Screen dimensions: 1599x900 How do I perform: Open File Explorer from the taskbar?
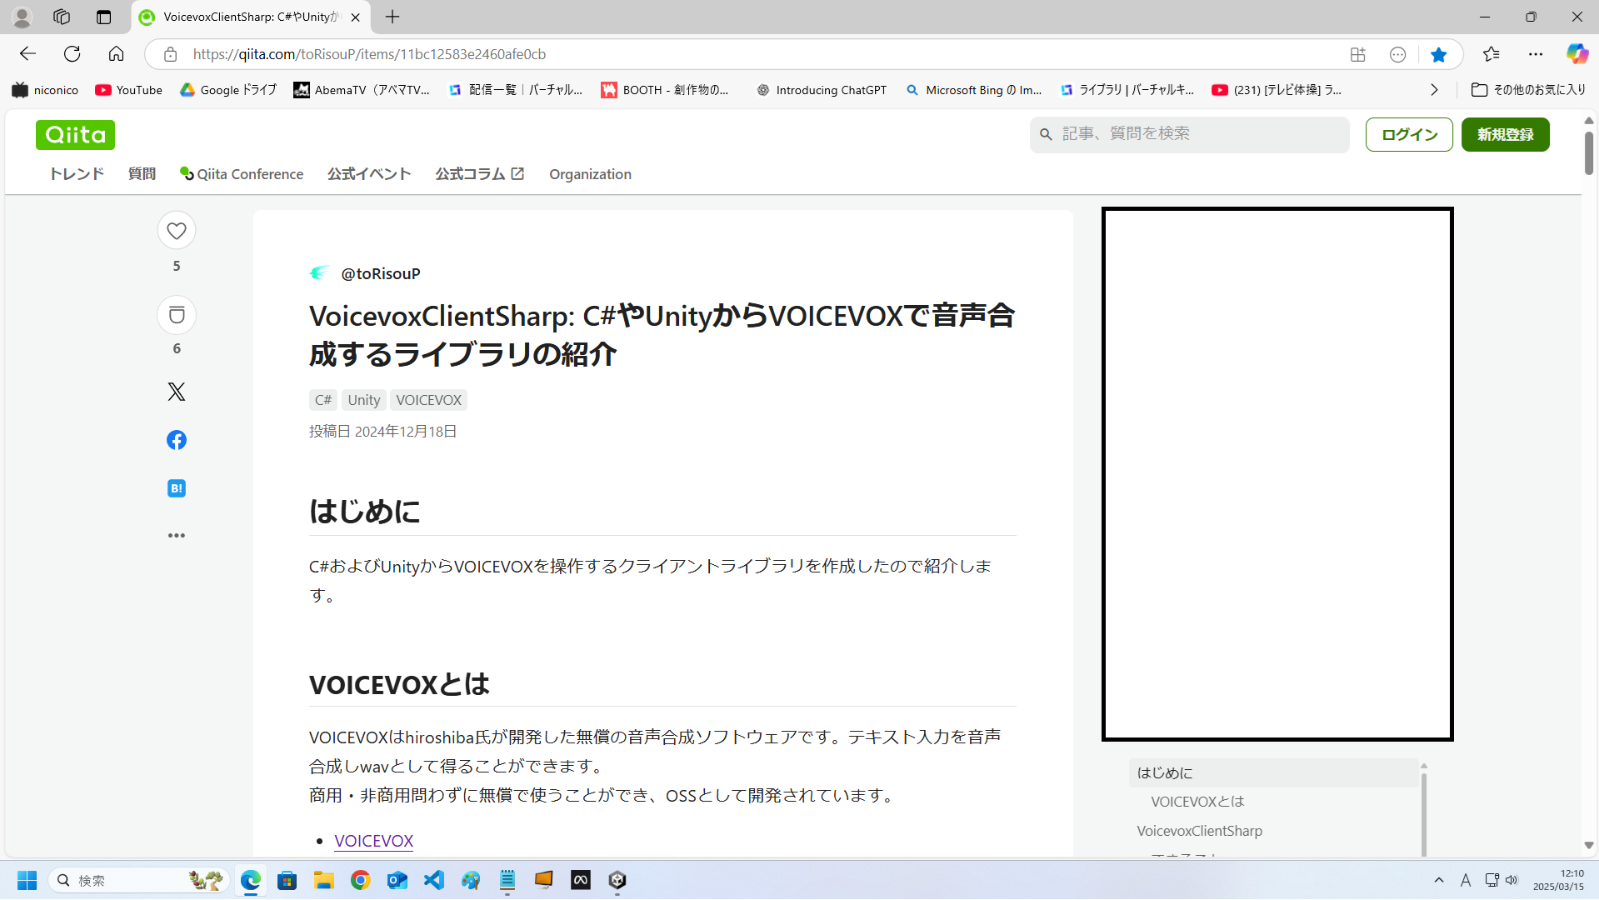tap(324, 880)
